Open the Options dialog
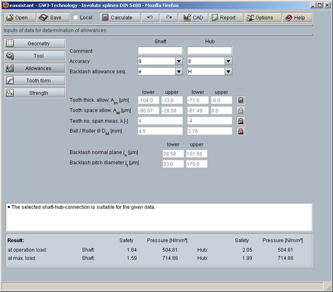333x292 pixels. pyautogui.click(x=262, y=18)
